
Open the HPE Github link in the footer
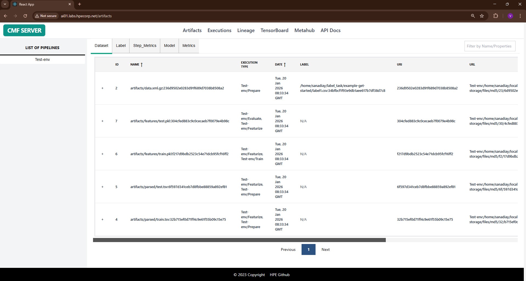(279, 274)
